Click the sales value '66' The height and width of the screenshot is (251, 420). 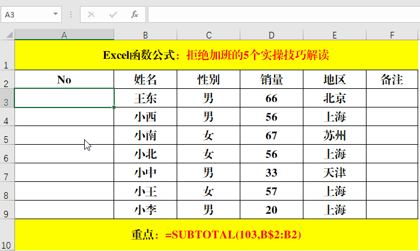[272, 98]
